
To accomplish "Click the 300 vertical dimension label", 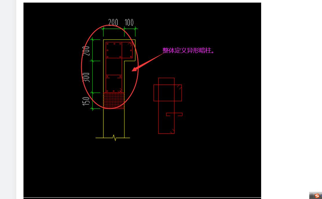I will tap(86, 77).
